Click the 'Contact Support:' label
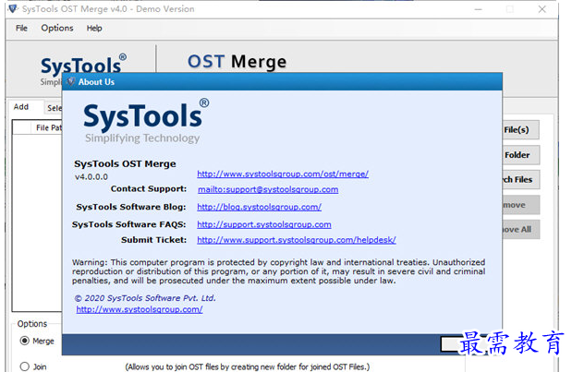572x372 pixels. click(x=149, y=188)
